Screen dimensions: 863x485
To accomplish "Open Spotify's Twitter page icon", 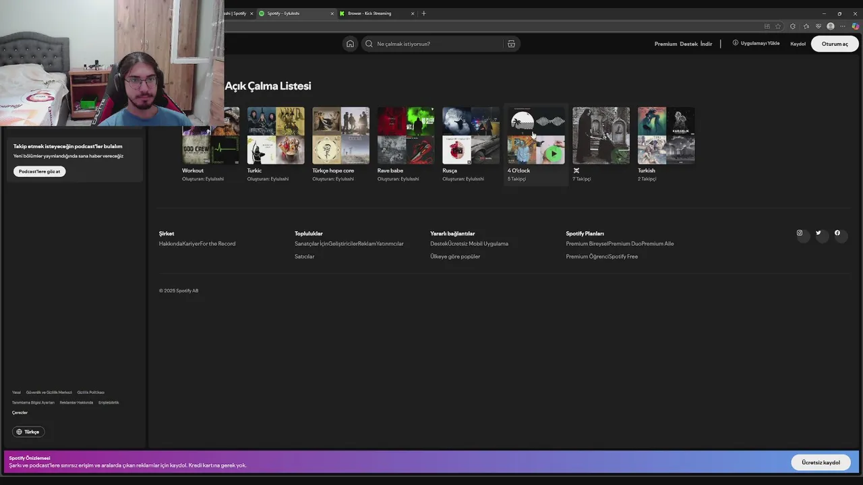I will click(x=819, y=233).
